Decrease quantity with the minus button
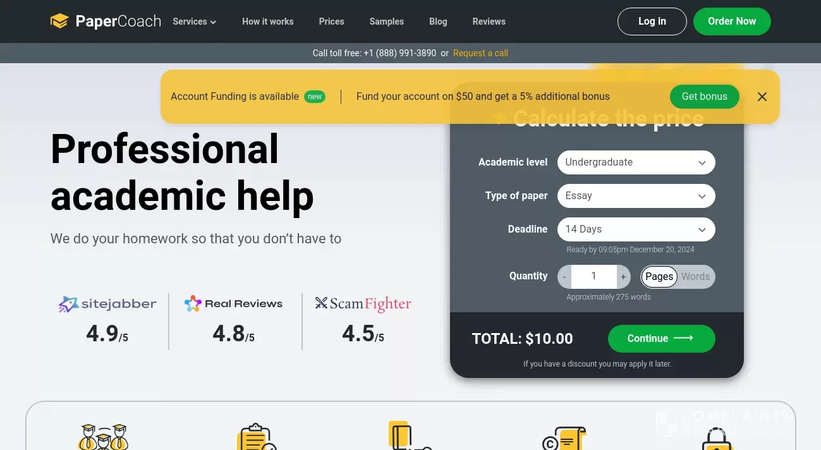This screenshot has height=450, width=821. [564, 277]
